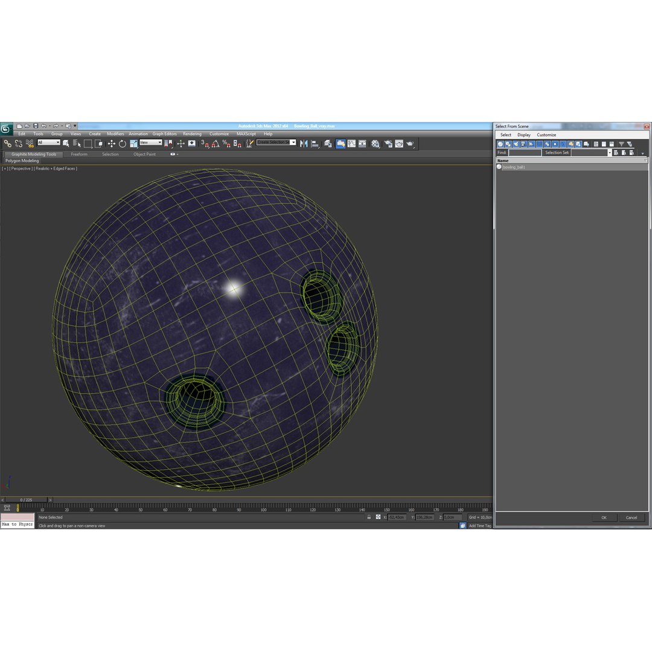
Task: Open the viewport [+] general menu
Action: pos(5,169)
